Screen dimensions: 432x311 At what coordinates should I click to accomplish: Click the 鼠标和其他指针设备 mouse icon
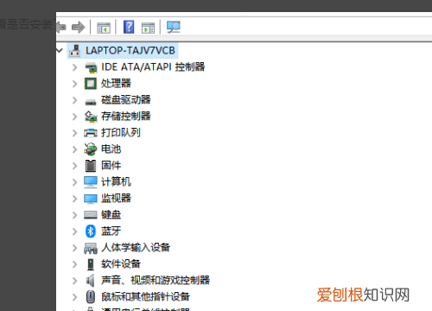(x=91, y=297)
